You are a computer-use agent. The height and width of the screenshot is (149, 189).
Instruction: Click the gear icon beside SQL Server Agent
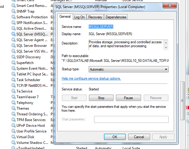coord(13,40)
